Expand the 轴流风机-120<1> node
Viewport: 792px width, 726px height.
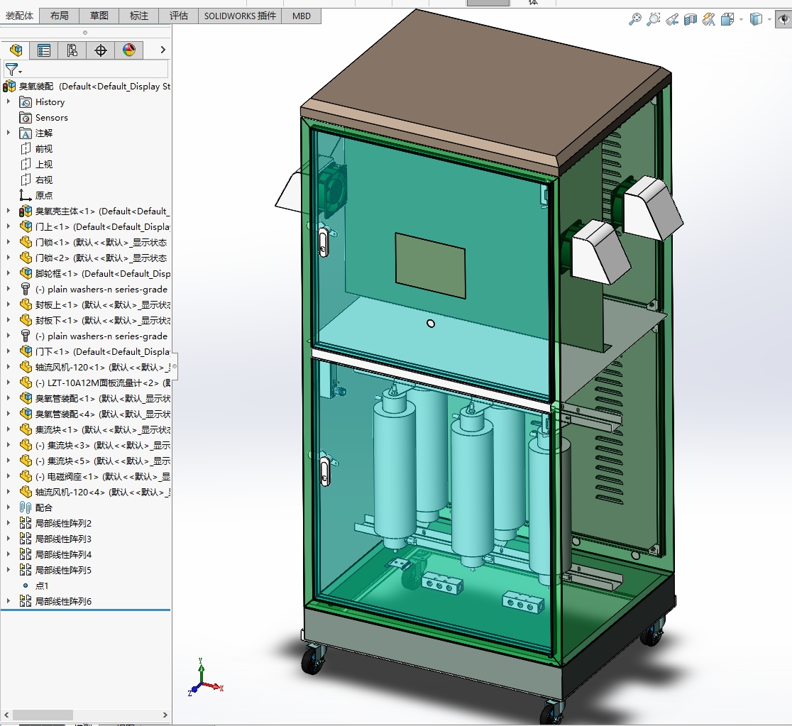point(8,367)
